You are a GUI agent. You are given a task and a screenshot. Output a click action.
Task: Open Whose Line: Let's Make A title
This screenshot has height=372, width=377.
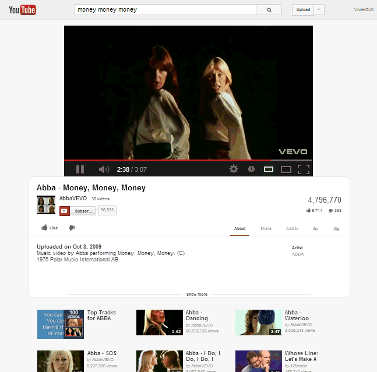coord(301,356)
